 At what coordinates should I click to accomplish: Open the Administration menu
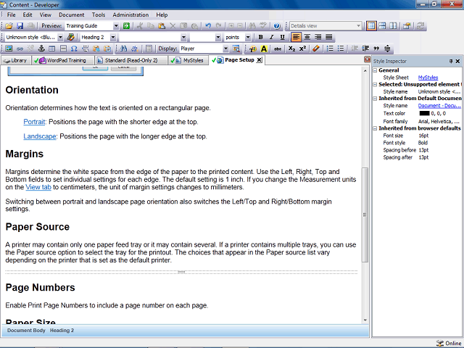[130, 14]
